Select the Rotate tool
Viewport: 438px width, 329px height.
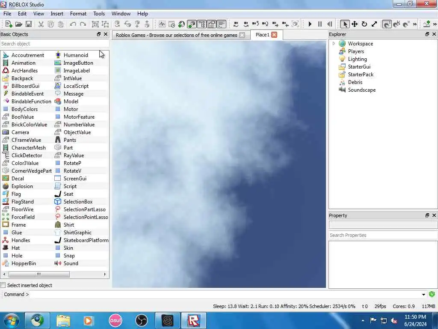click(364, 24)
